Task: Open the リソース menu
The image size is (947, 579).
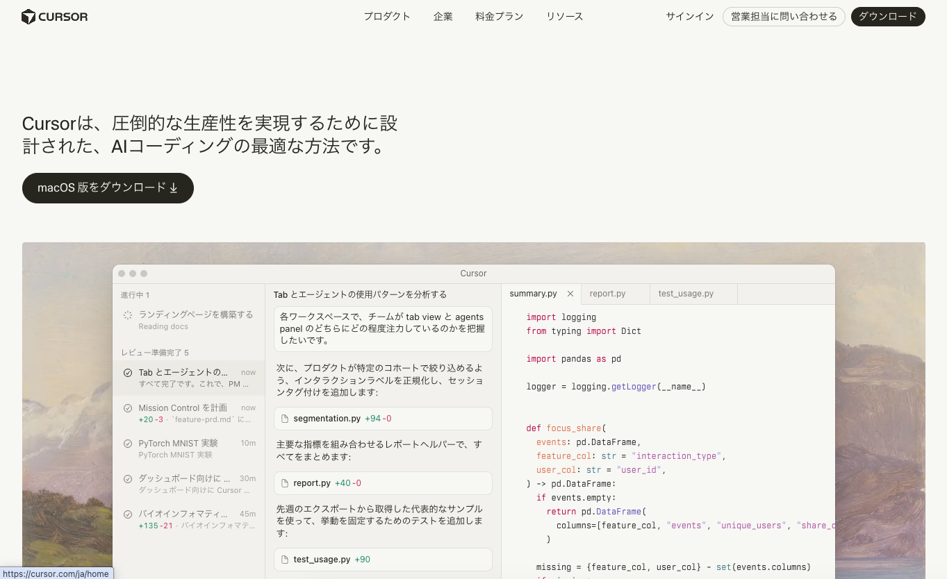Action: pyautogui.click(x=564, y=16)
